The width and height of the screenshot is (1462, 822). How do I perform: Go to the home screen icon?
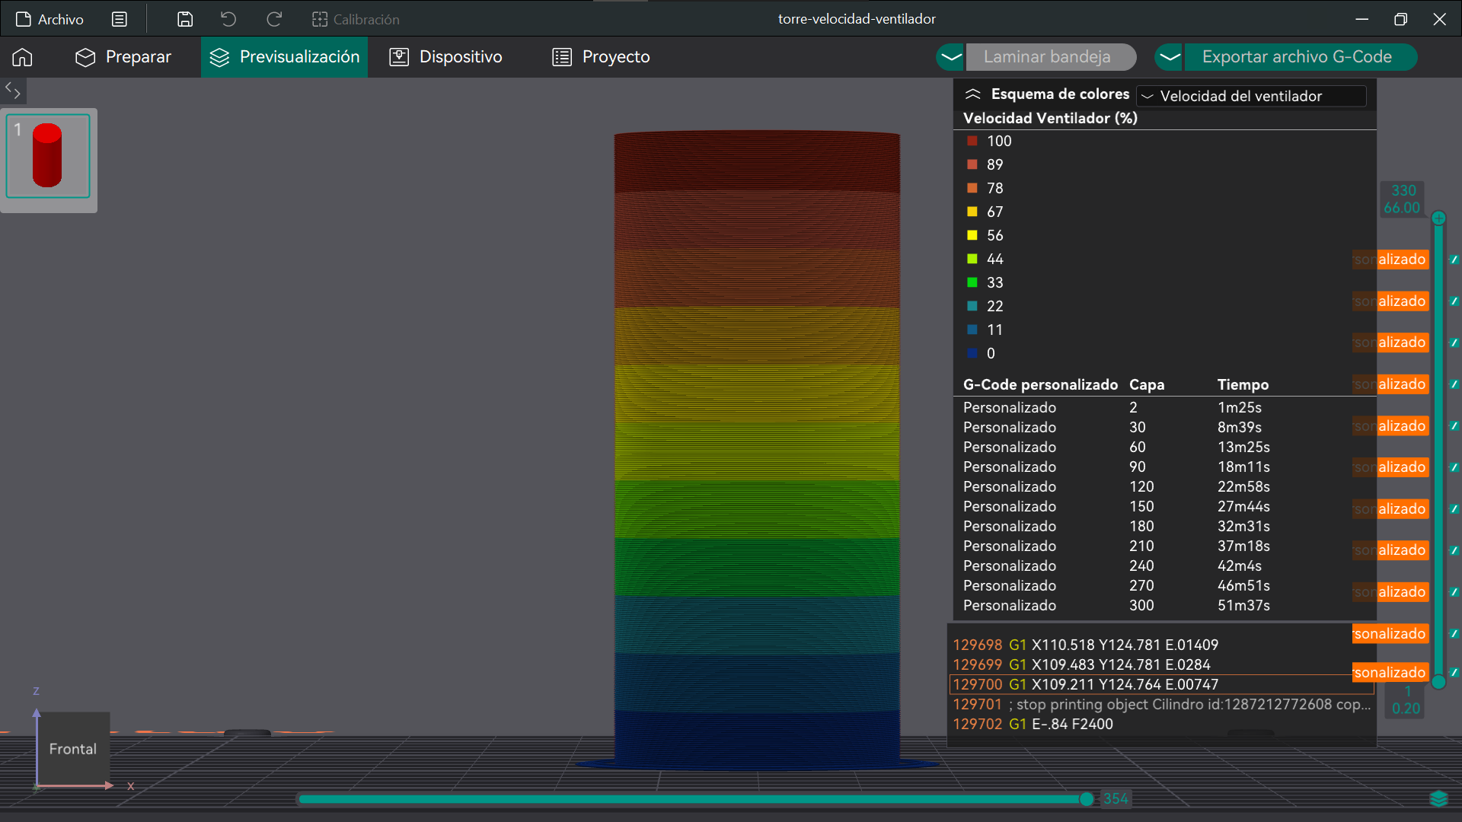click(x=22, y=57)
